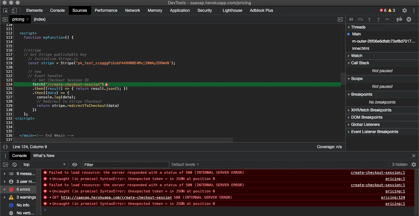Clear the console
This screenshot has width=419, height=216.
click(x=14, y=165)
